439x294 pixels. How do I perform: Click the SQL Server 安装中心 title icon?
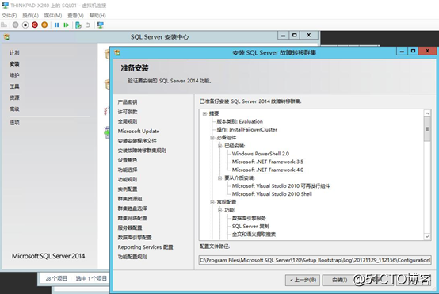(6, 37)
